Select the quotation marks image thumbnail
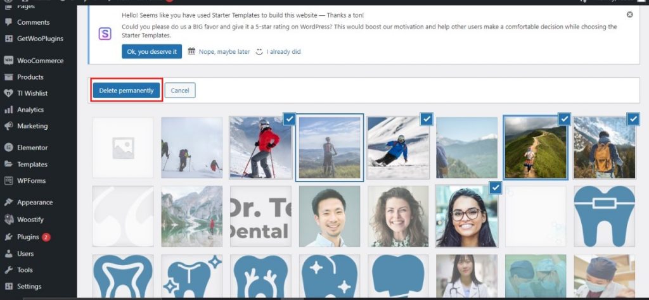The width and height of the screenshot is (649, 300). tap(123, 216)
